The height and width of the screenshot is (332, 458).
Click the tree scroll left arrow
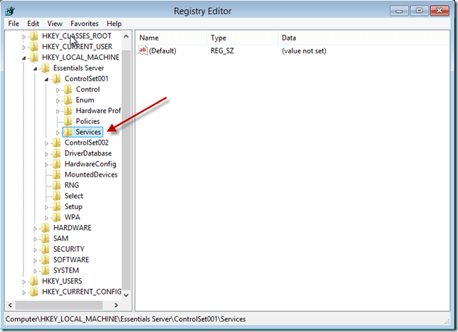pos(10,305)
